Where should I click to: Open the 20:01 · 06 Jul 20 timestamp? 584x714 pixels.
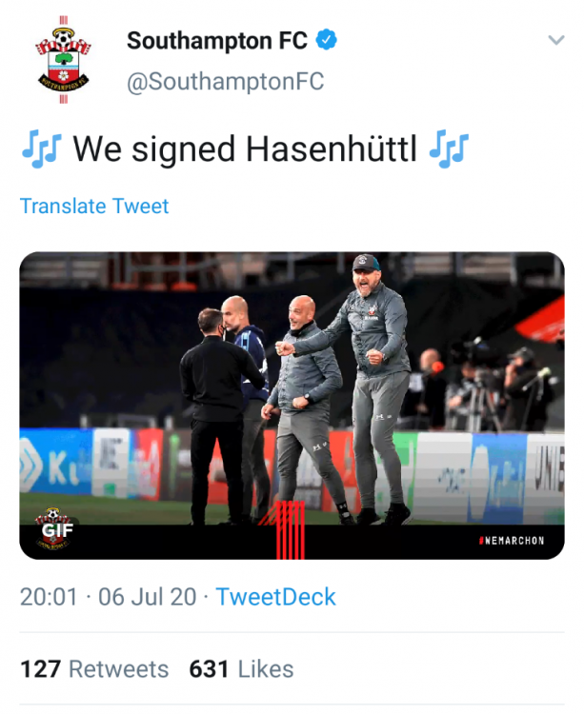[x=108, y=597]
